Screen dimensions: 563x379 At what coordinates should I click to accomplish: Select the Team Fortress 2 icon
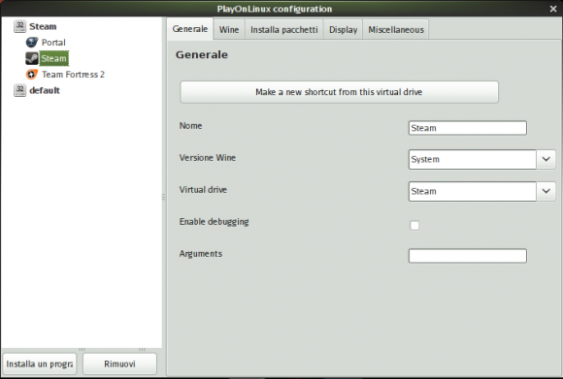click(32, 75)
